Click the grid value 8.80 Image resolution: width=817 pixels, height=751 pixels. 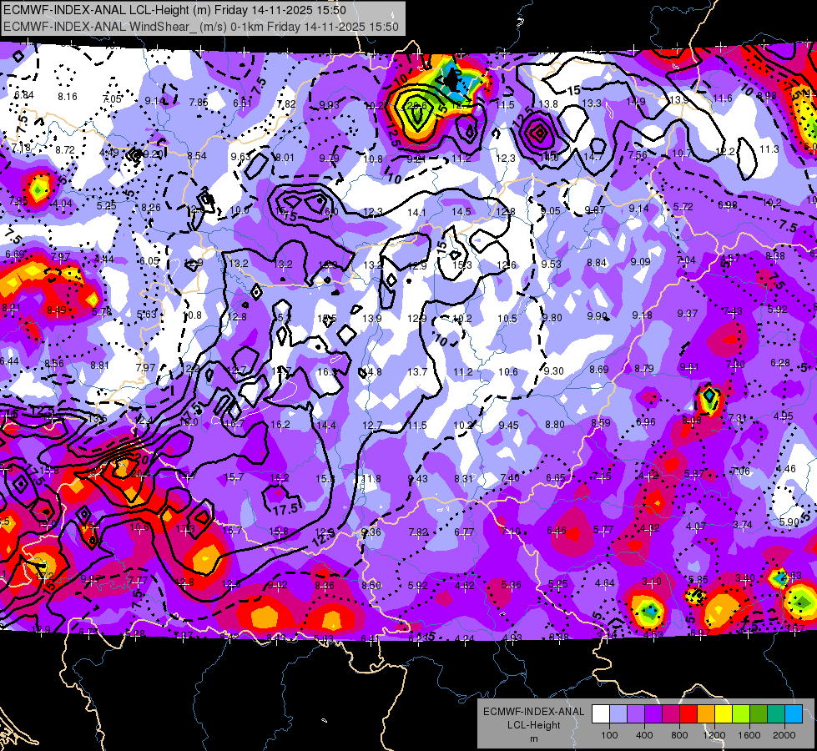555,425
